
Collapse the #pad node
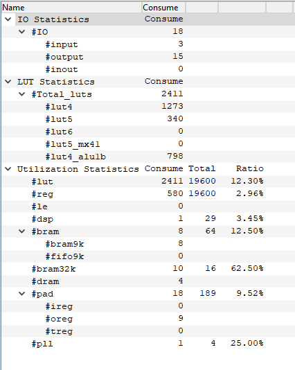[x=22, y=294]
